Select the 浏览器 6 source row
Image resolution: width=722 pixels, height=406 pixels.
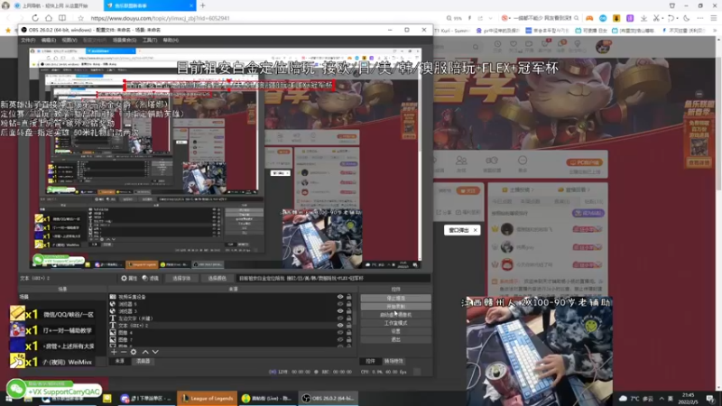pos(230,304)
